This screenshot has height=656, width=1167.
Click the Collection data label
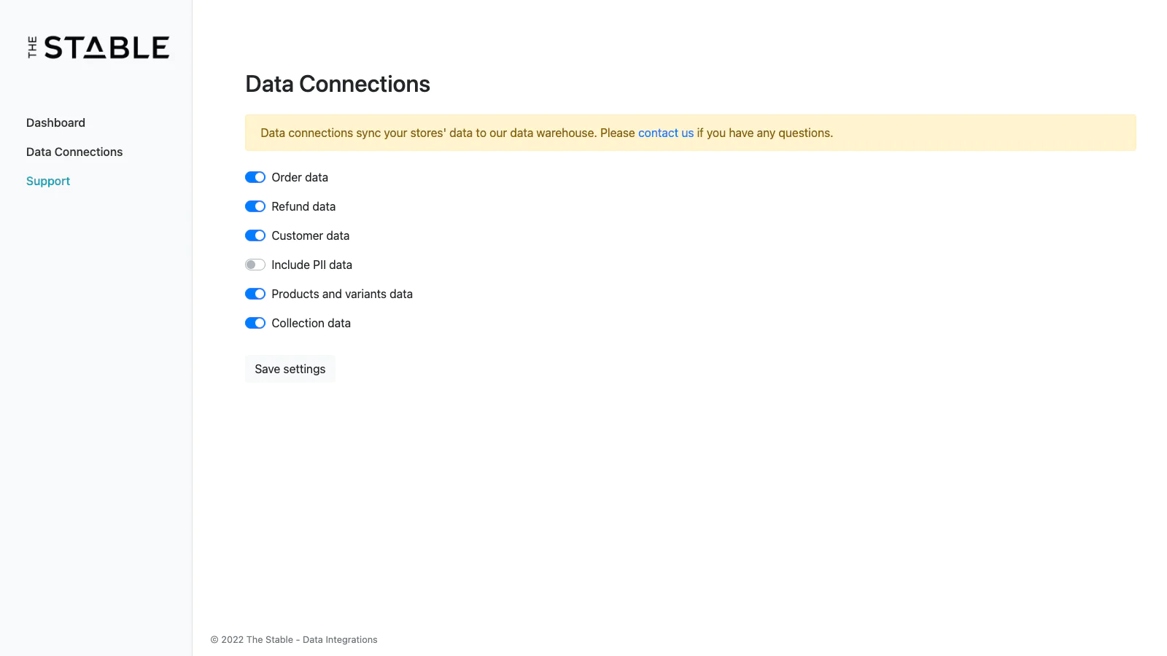[x=311, y=323]
